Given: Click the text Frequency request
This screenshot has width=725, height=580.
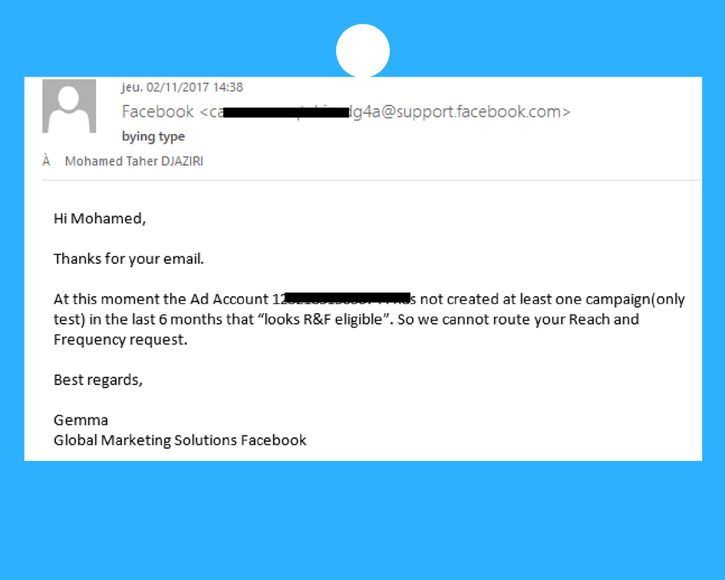Looking at the screenshot, I should point(120,339).
